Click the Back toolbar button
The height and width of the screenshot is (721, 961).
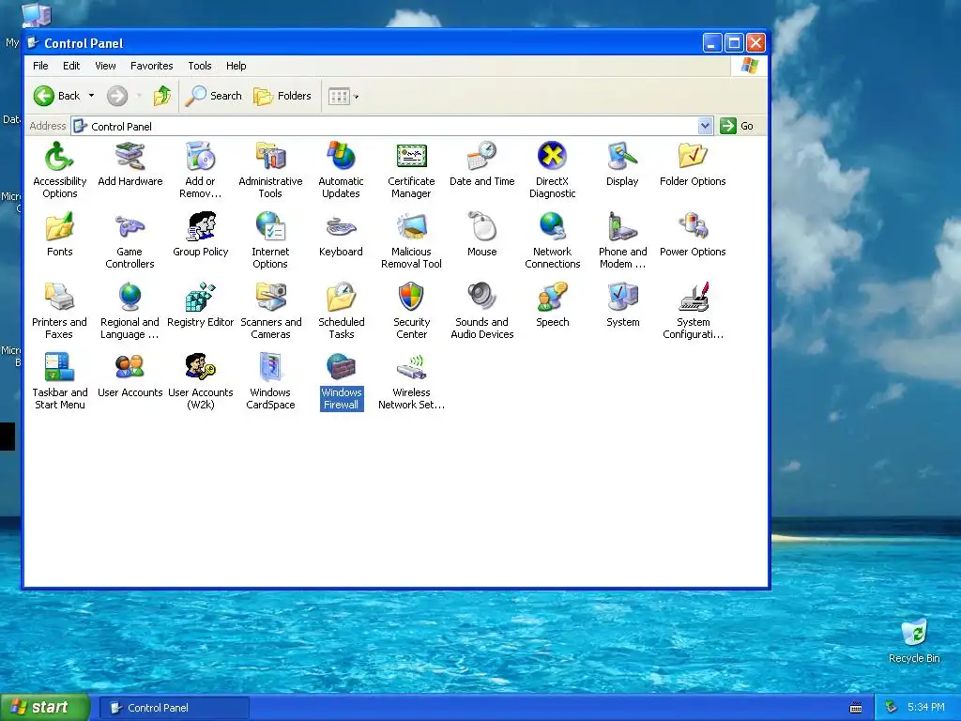57,96
